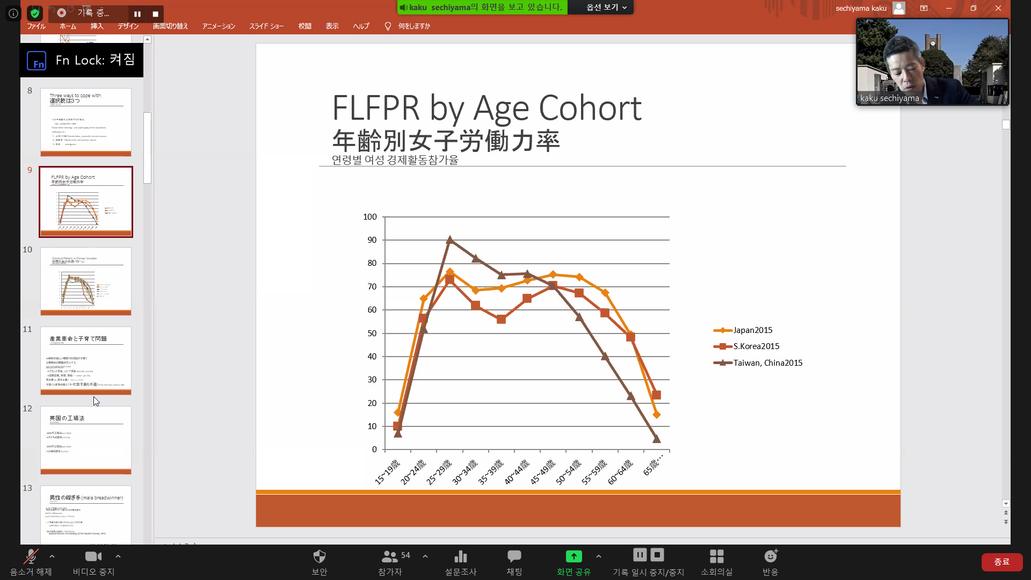This screenshot has width=1031, height=580.
Task: Click the green share screen (화면 공유) icon
Action: coord(573,557)
